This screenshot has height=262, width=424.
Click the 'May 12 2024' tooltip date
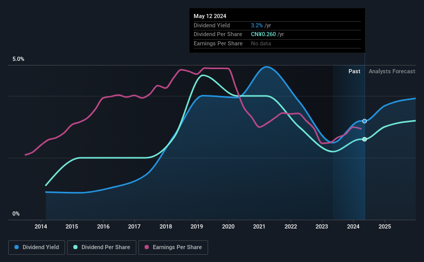[210, 16]
